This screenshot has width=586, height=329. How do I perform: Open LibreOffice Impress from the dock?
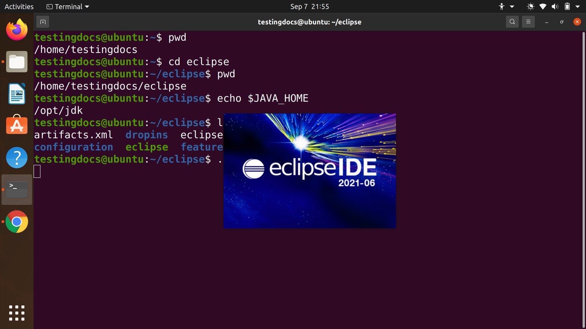(17, 93)
